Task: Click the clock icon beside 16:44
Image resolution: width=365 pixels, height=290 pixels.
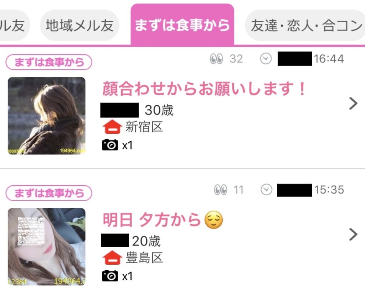Action: tap(266, 59)
